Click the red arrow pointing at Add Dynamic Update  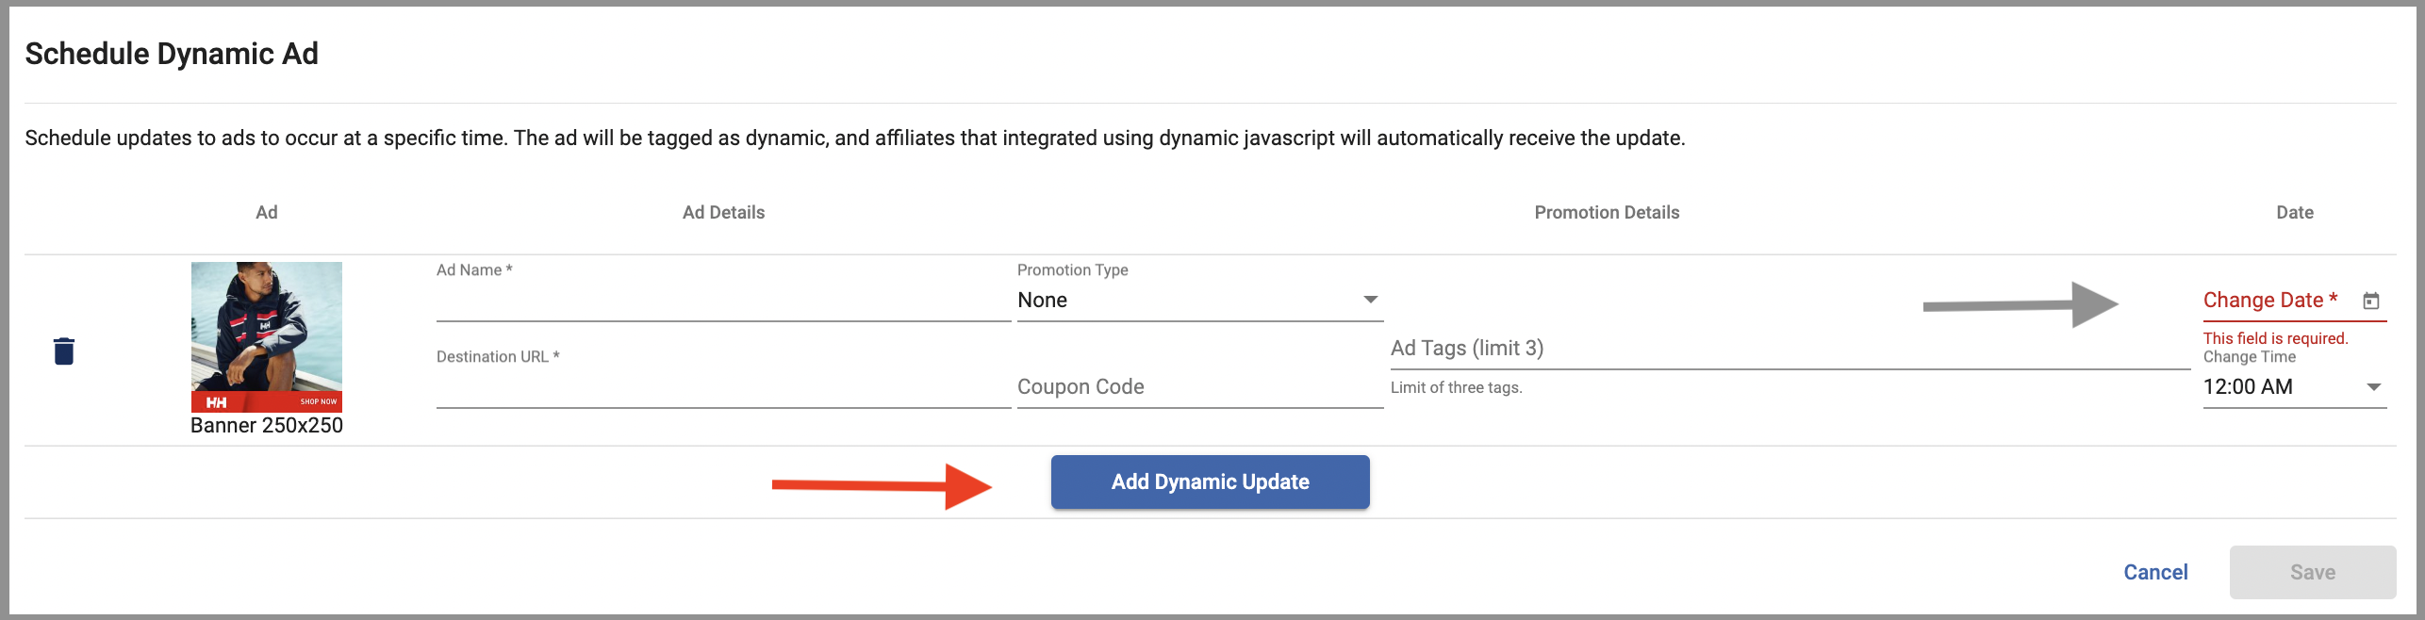point(882,485)
